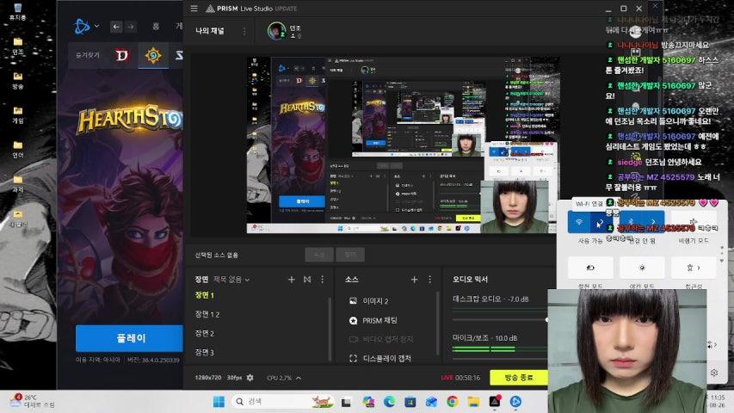The height and width of the screenshot is (413, 734).
Task: Click 마이크/보조 audio level meter
Action: coord(499,349)
